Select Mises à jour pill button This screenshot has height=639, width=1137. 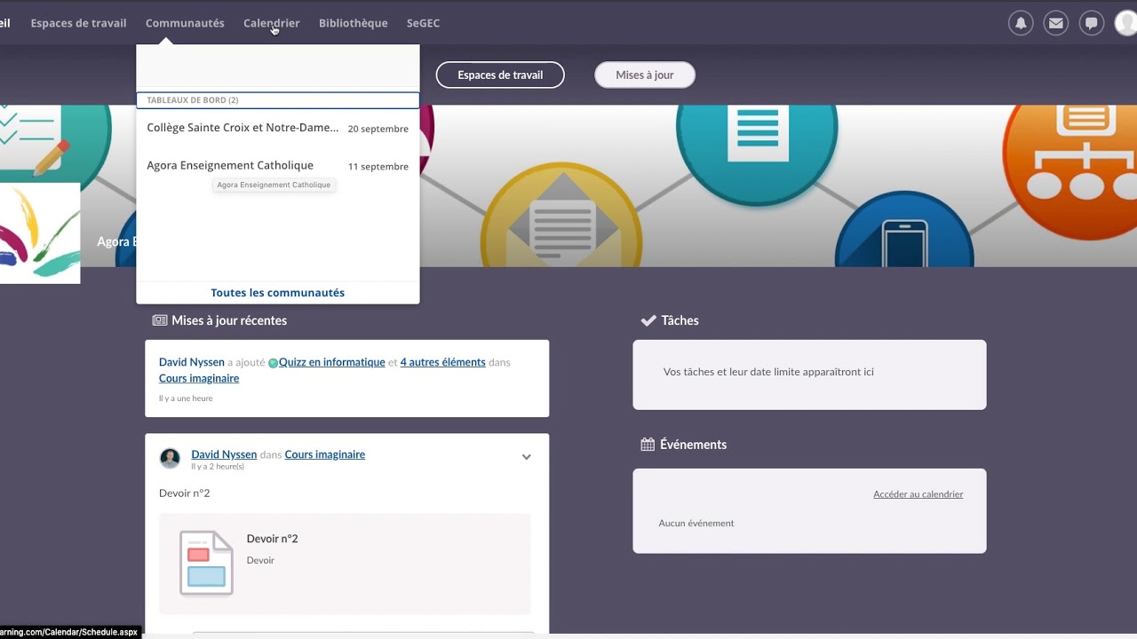pyautogui.click(x=645, y=75)
